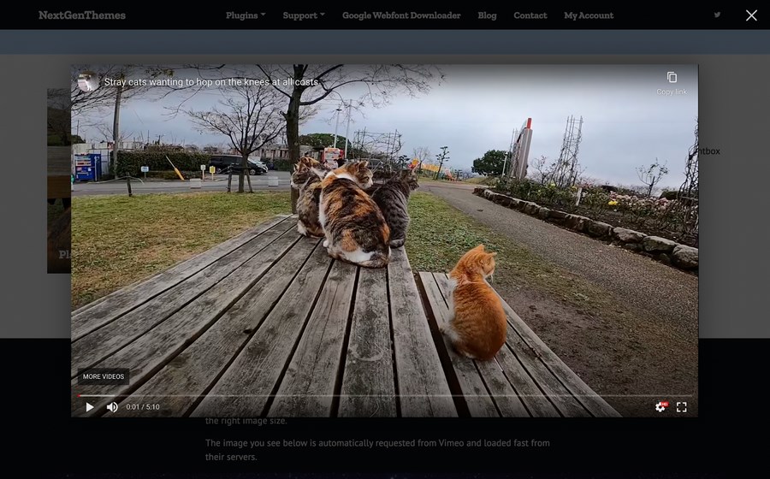Viewport: 770px width, 479px height.
Task: Open the Contact page
Action: click(530, 15)
